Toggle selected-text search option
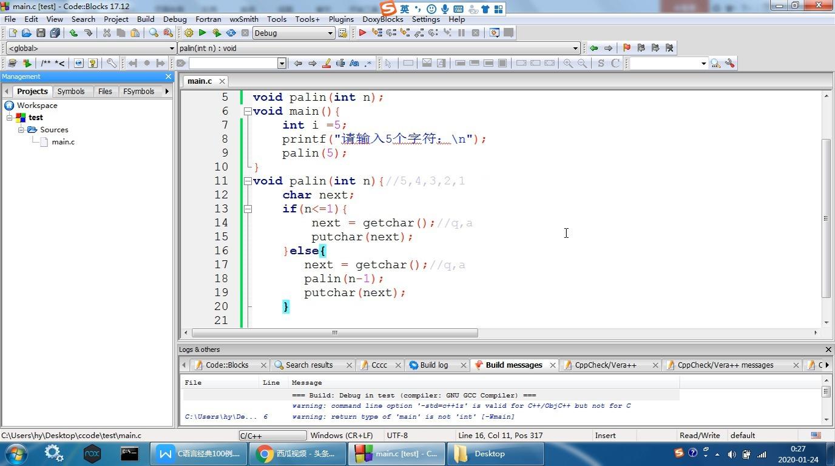Screen dimensions: 835x466 (340, 63)
